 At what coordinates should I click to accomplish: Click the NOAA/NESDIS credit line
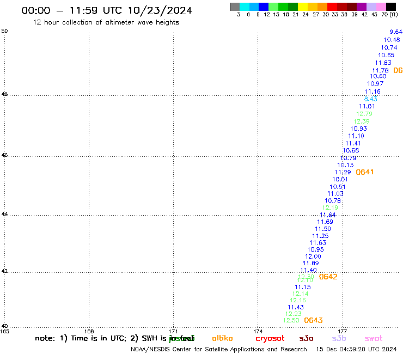[x=219, y=349]
